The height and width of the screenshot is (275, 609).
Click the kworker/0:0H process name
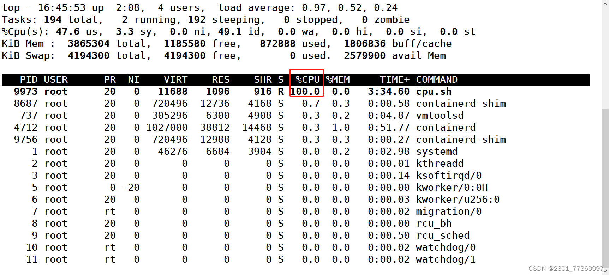452,188
